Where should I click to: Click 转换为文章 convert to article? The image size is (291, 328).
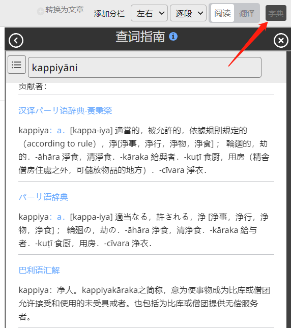point(65,10)
